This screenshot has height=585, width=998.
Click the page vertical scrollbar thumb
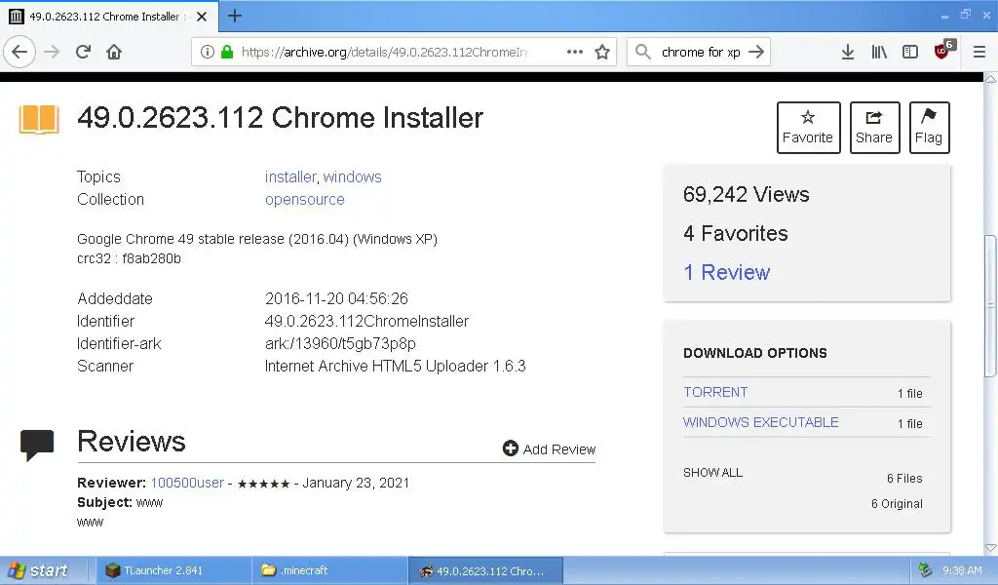click(x=990, y=305)
